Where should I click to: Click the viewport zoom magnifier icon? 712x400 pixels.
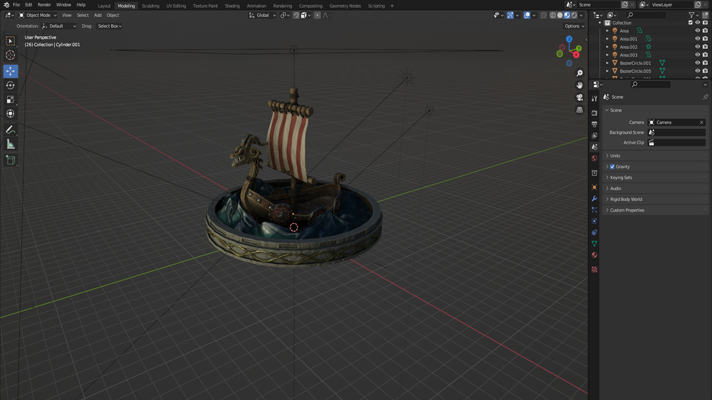pyautogui.click(x=580, y=73)
